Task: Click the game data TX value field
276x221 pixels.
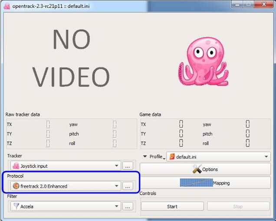Action: 181,124
